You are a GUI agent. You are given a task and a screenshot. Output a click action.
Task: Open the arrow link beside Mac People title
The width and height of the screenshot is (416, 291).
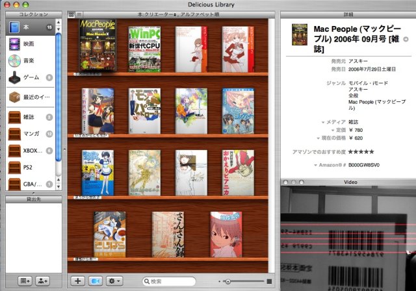[406, 39]
